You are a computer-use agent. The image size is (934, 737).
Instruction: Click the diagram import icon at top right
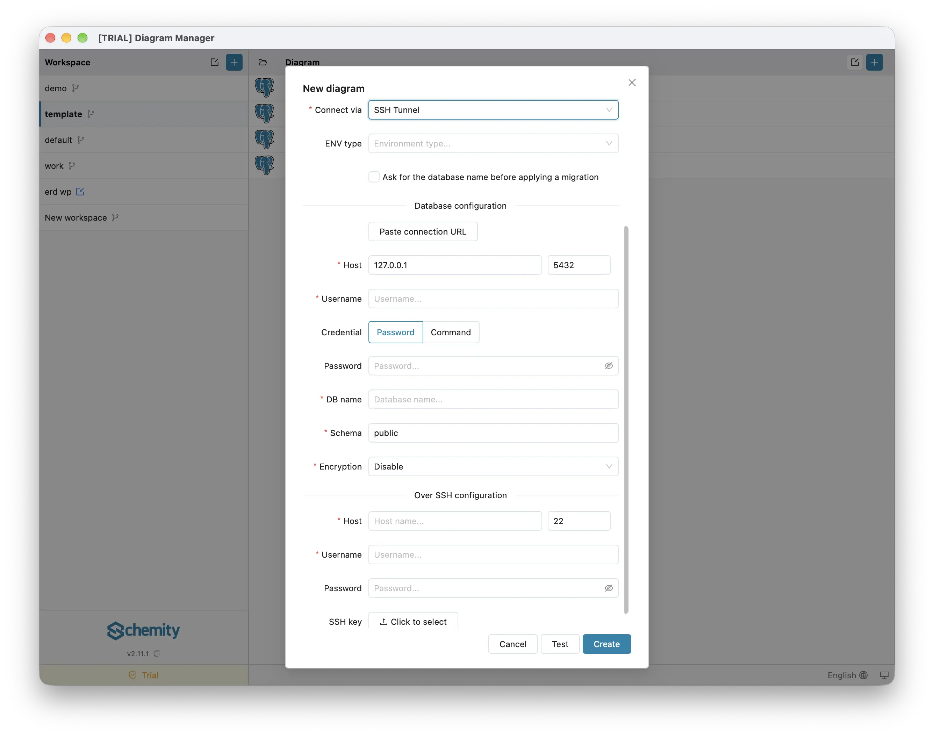point(855,62)
